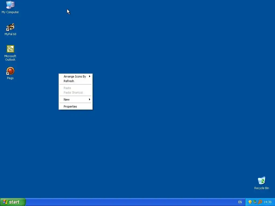Open the Start menu

click(x=13, y=202)
